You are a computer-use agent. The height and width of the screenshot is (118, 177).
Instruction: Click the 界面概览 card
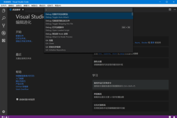pyautogui.click(x=130, y=96)
